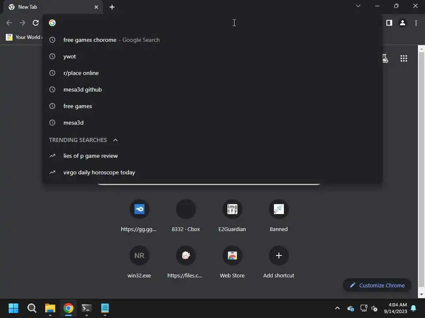Screen dimensions: 425x318
Task: Click the page scrollbar down arrow
Action: pyautogui.click(x=422, y=295)
